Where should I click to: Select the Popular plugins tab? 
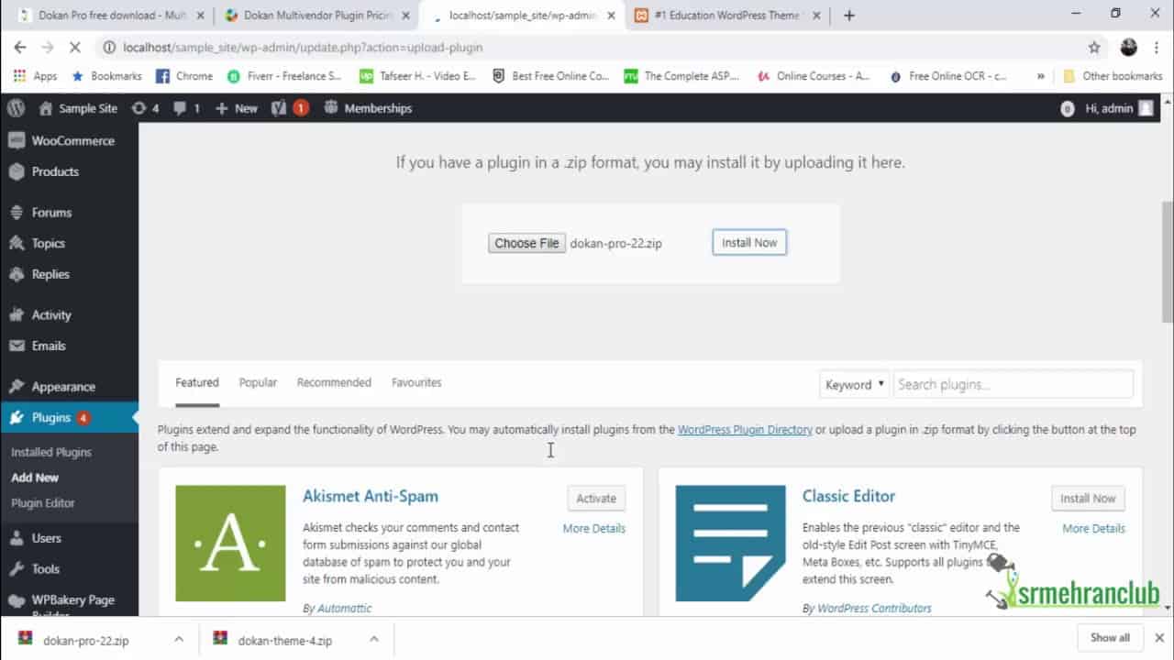258,382
